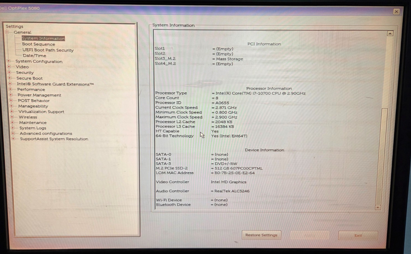Select the Secure Boot label
411x254 pixels.
29,78
